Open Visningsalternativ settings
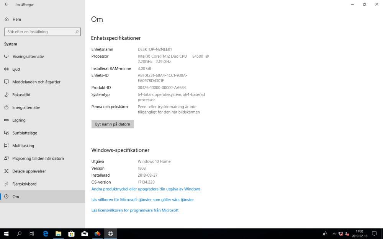The image size is (383, 239). click(43, 56)
